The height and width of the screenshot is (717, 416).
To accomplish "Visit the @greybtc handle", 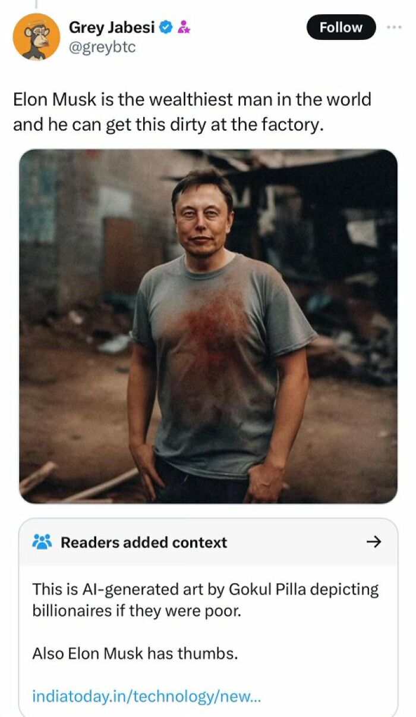I will (x=102, y=46).
